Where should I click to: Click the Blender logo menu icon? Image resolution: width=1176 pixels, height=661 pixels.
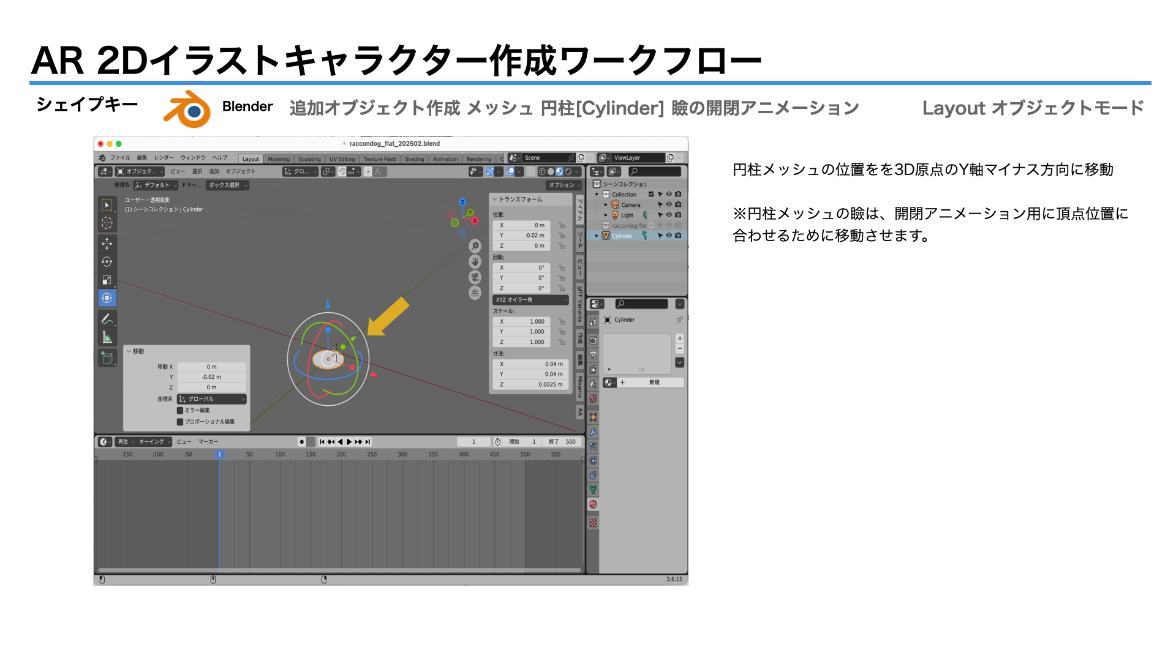click(102, 158)
